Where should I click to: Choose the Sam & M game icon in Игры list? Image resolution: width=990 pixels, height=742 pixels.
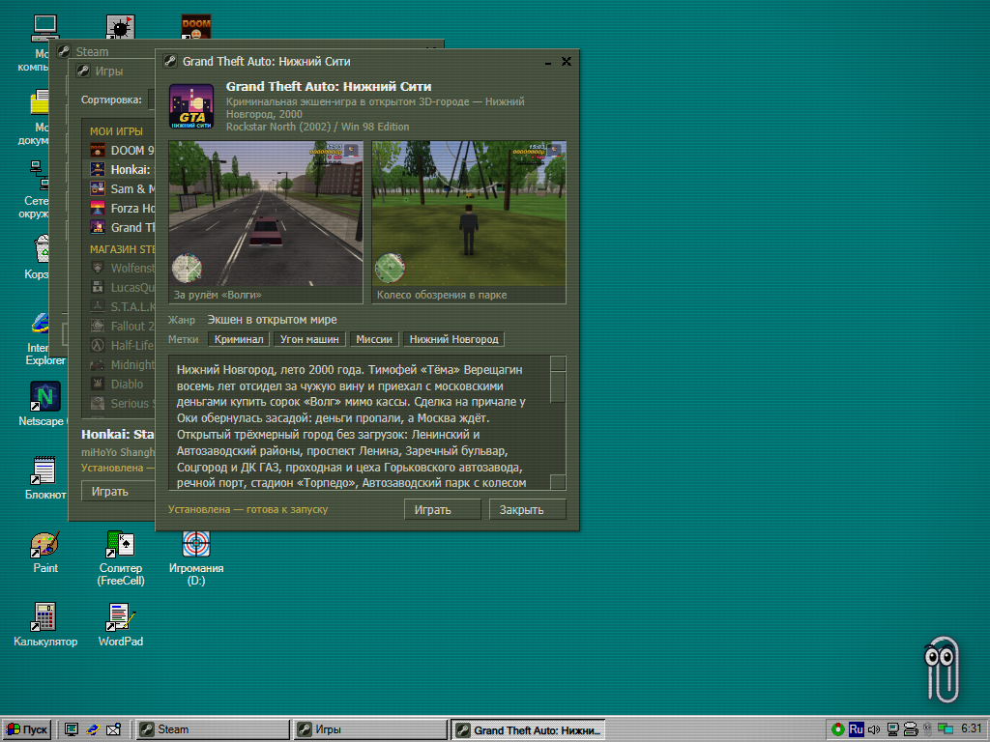98,188
